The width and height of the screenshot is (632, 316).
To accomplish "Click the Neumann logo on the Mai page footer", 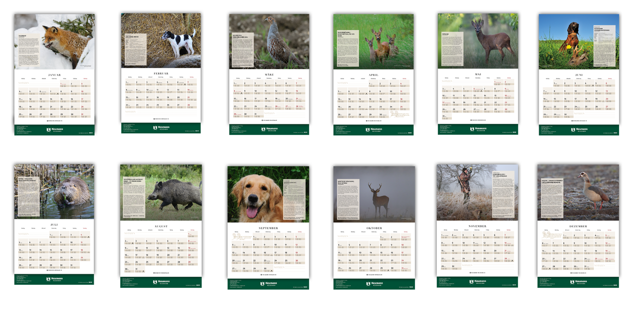I will (x=478, y=128).
